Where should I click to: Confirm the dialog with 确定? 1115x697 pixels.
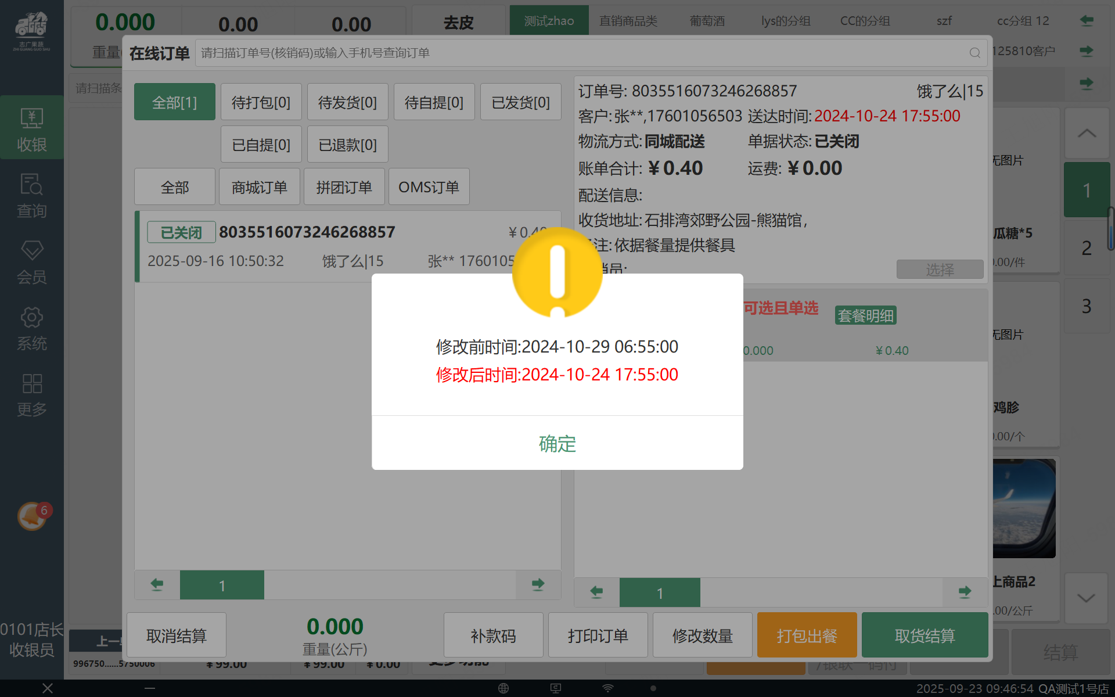tap(557, 443)
